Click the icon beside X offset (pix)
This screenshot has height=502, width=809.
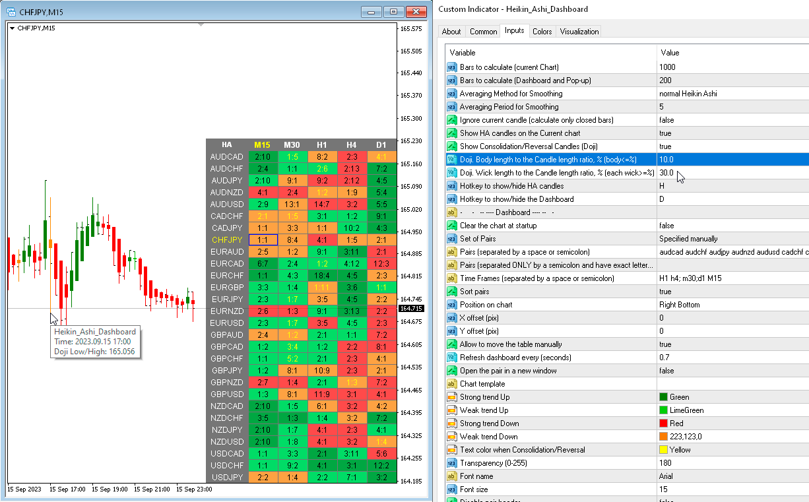point(452,318)
